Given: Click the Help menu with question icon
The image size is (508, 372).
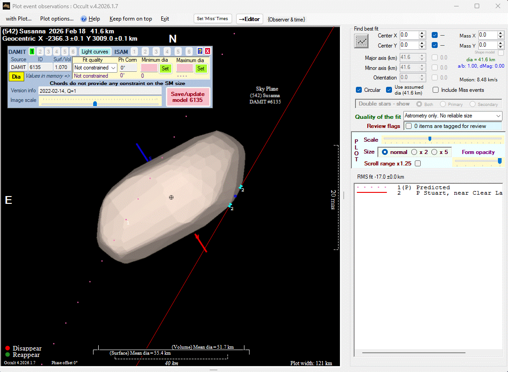Looking at the screenshot, I should [90, 19].
